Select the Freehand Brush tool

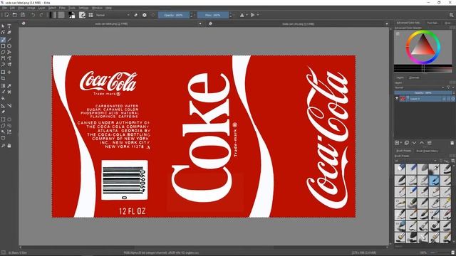[x=3, y=40]
